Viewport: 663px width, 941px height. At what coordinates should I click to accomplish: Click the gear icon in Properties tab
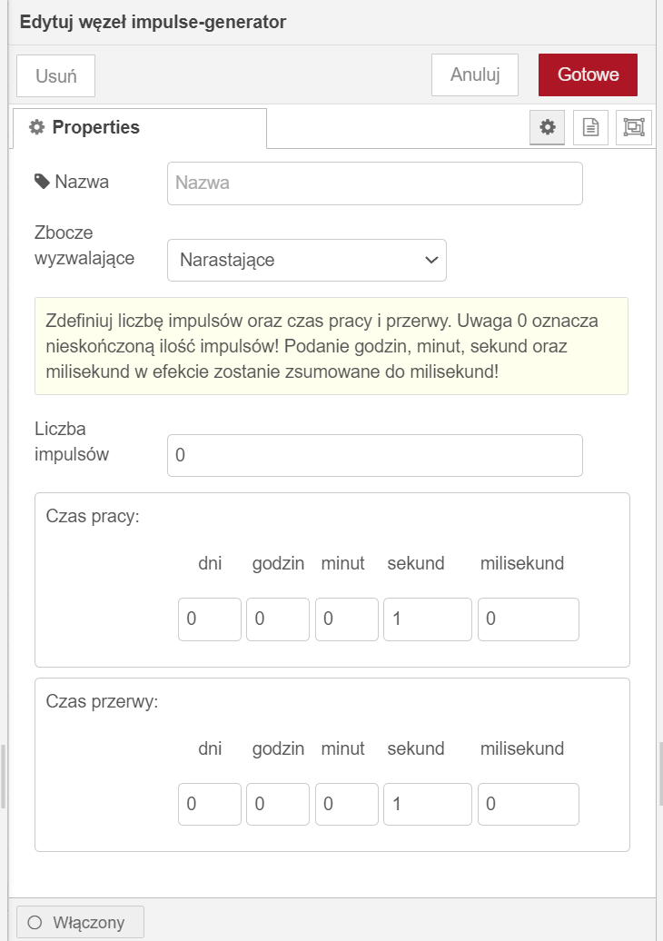pos(37,127)
